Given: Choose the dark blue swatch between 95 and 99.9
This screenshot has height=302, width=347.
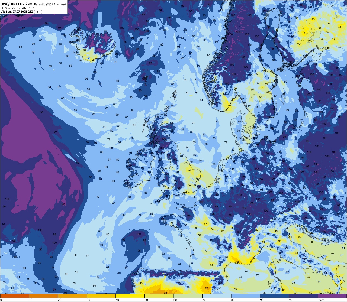Looking at the screenshot, I should pos(303,296).
